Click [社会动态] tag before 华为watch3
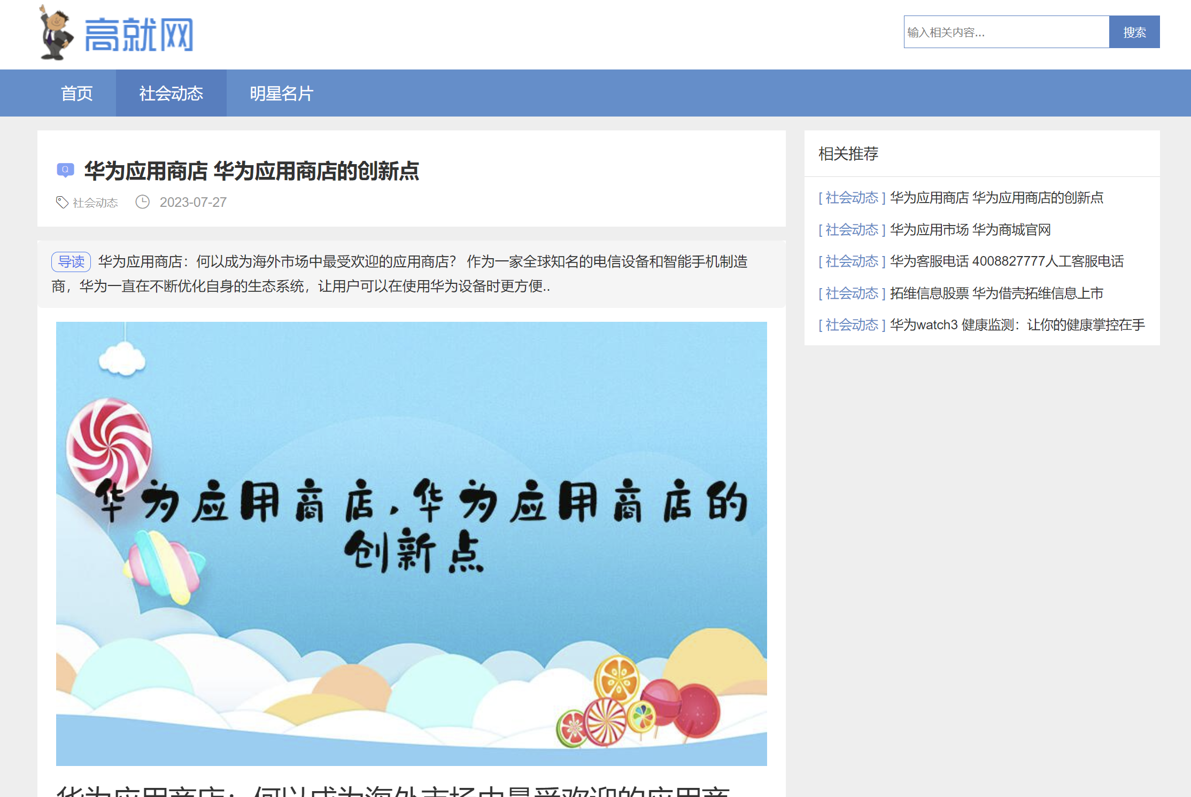 pyautogui.click(x=852, y=325)
